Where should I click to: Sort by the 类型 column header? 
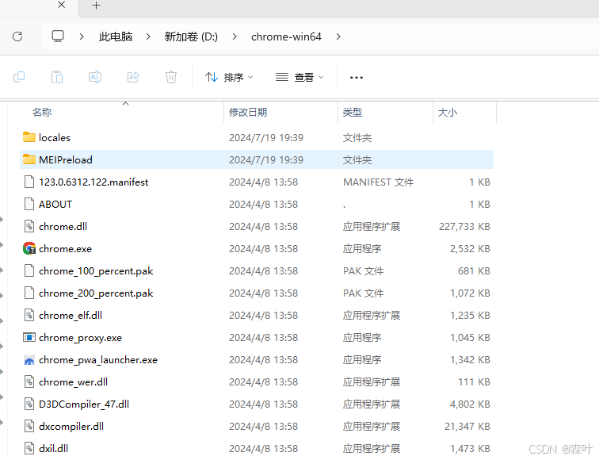pos(353,113)
